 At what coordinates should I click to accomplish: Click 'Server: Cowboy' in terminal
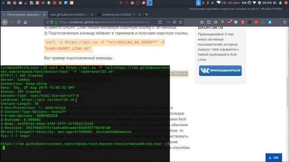point(15,80)
